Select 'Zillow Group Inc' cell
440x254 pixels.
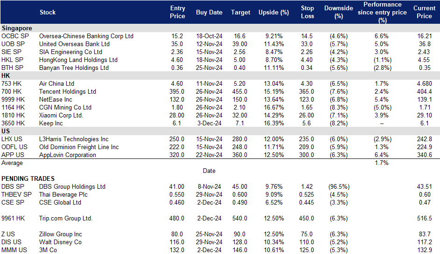click(61, 234)
